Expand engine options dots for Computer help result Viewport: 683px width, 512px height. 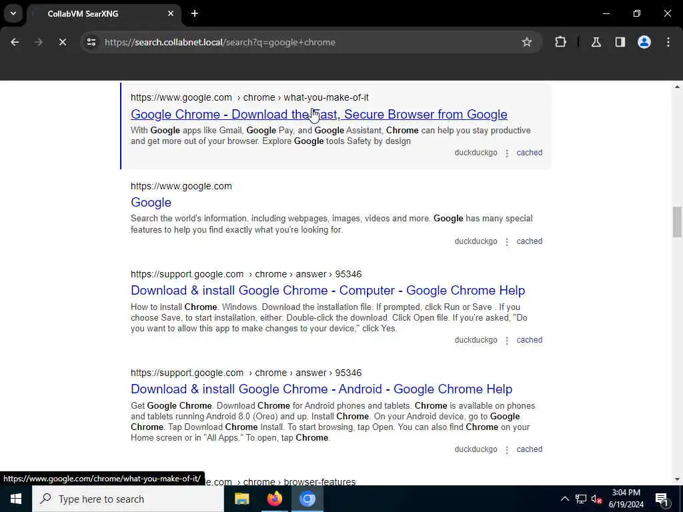(x=507, y=341)
